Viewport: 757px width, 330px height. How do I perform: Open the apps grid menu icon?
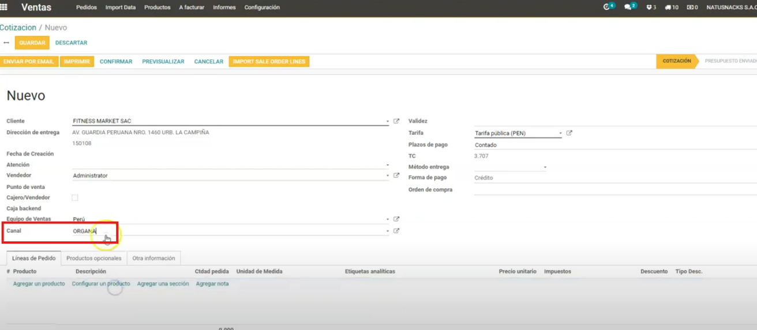click(x=4, y=7)
